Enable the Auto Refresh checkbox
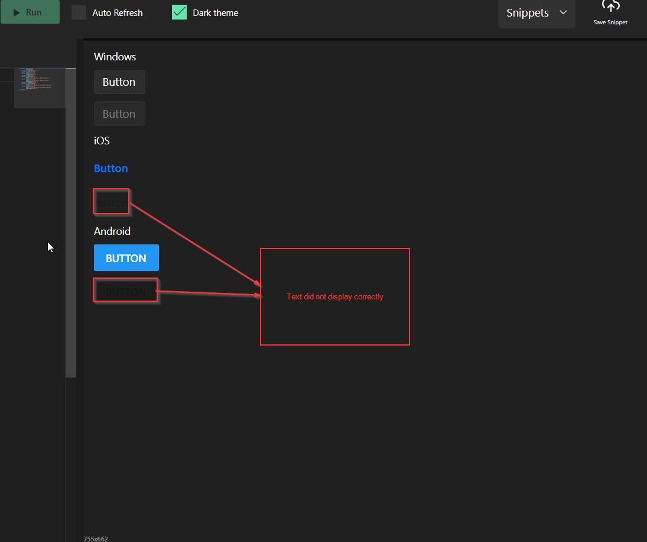 coord(78,12)
